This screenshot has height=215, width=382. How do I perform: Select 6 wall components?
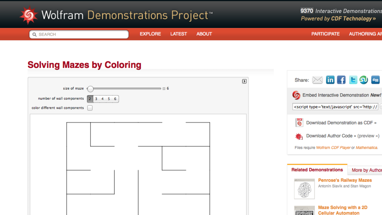(115, 99)
